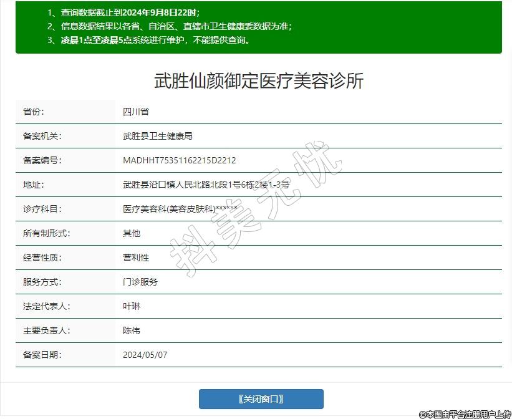
Task: Click the 本图由平台注册用户上传 footer note
Action: [x=465, y=413]
